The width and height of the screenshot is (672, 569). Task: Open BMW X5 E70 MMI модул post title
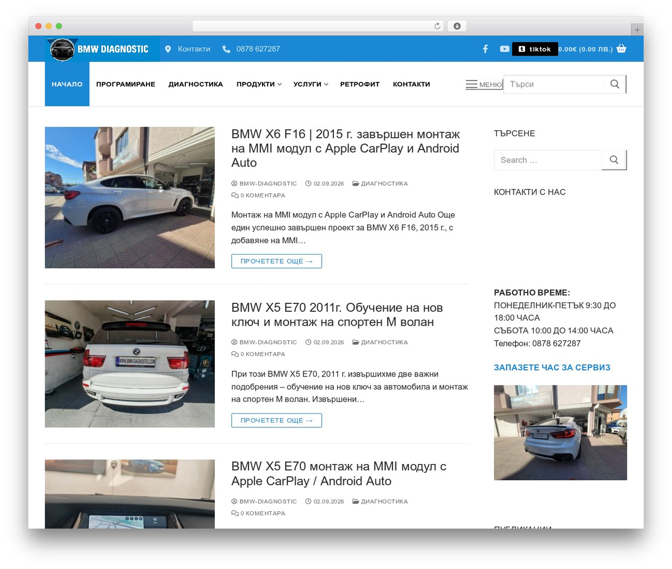tap(339, 473)
